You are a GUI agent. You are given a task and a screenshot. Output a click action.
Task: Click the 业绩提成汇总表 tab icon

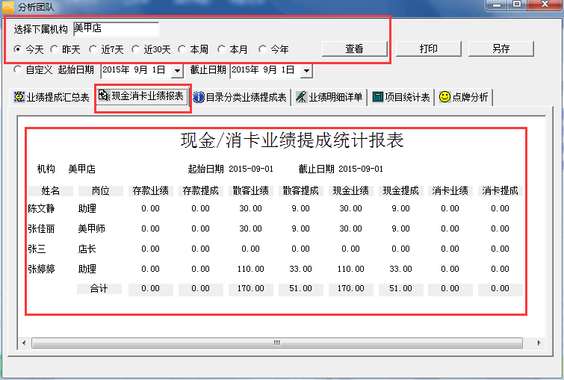19,97
